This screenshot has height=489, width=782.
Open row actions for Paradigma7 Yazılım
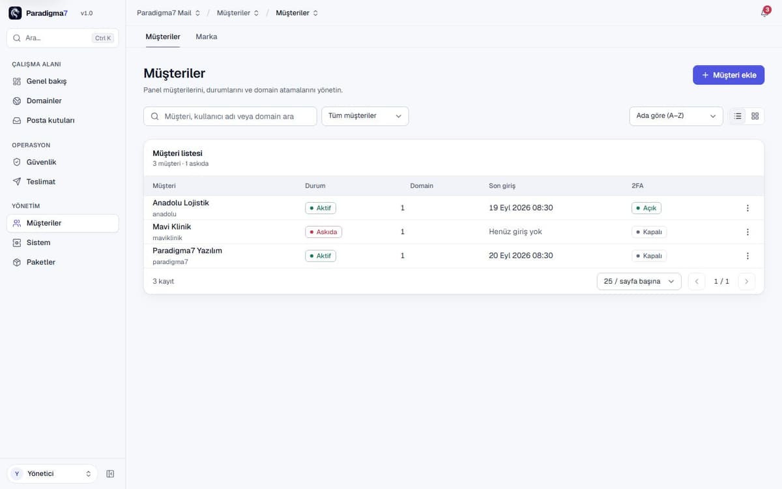(747, 256)
